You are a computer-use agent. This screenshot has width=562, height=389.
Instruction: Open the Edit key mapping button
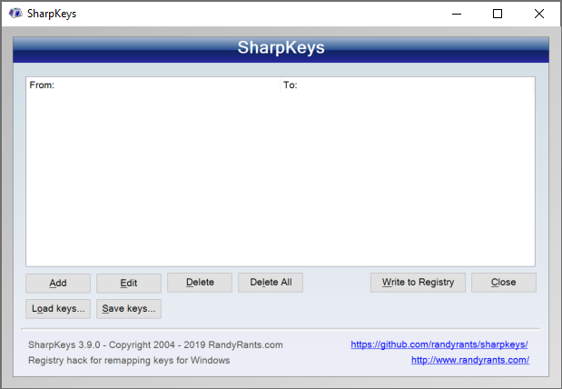[x=129, y=284]
